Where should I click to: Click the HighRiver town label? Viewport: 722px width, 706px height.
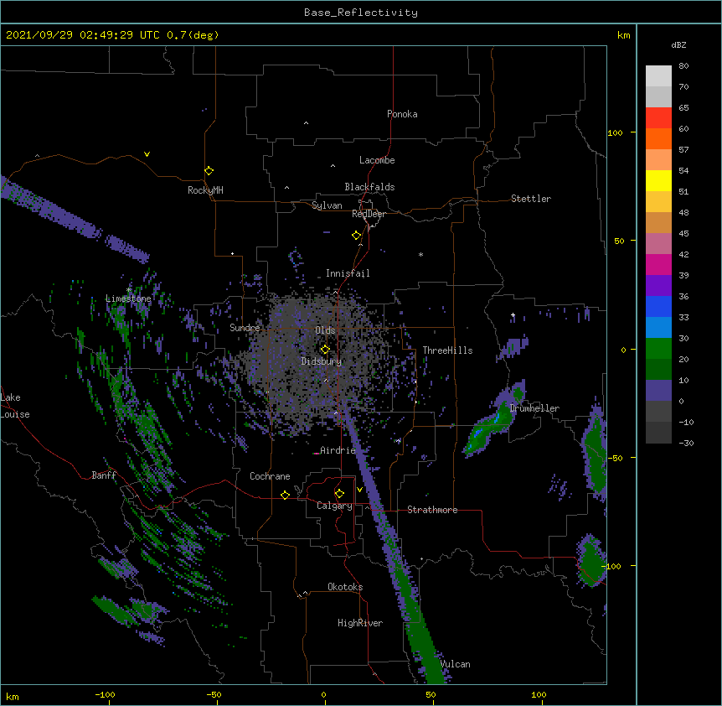pos(360,623)
